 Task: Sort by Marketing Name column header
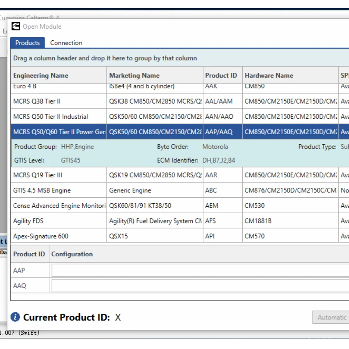tap(134, 76)
